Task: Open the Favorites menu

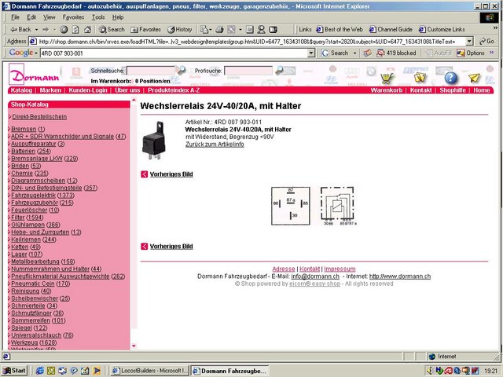Action: point(73,17)
